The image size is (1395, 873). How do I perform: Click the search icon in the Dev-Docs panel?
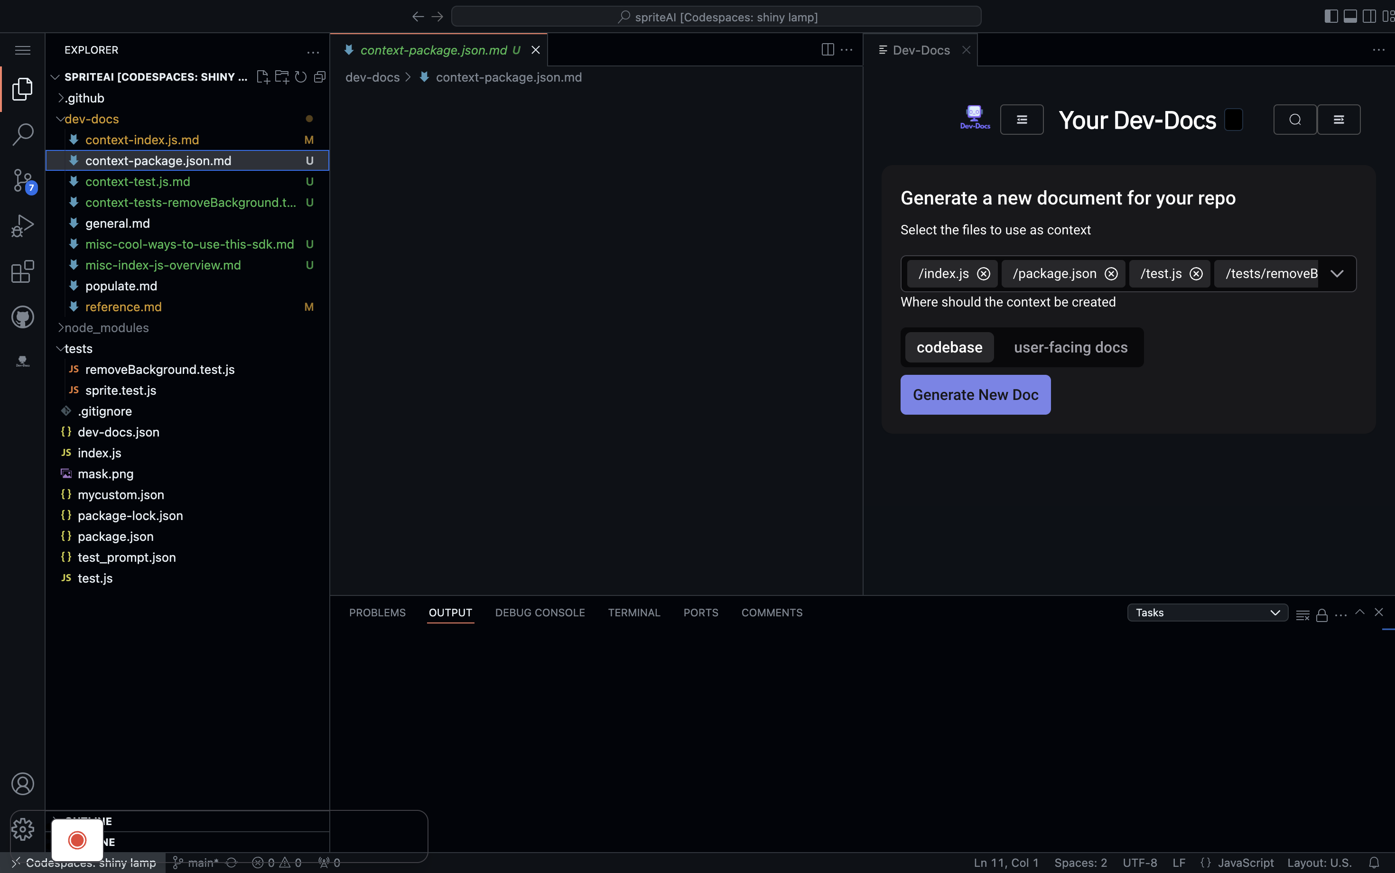(1294, 120)
